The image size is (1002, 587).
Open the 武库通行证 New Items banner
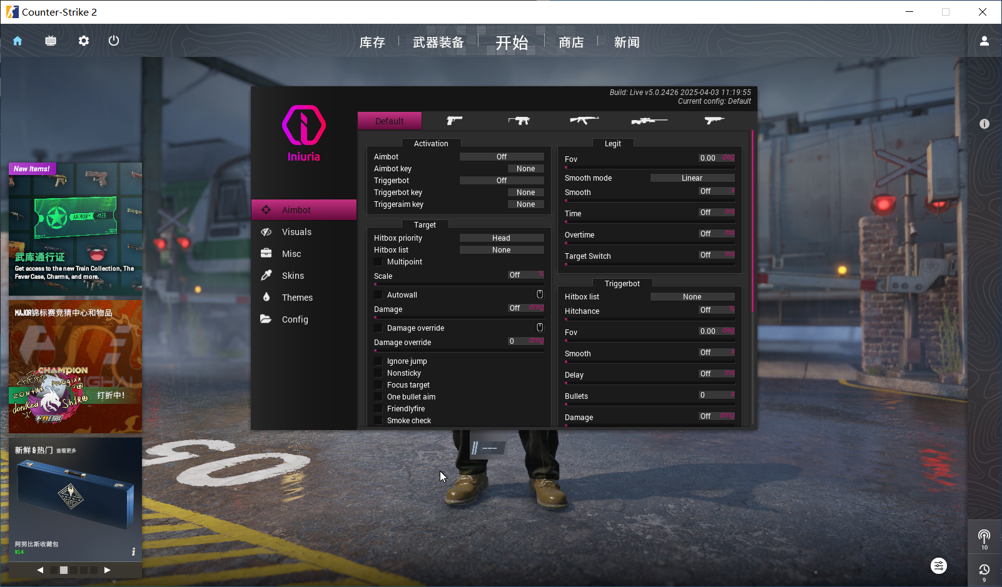[75, 229]
